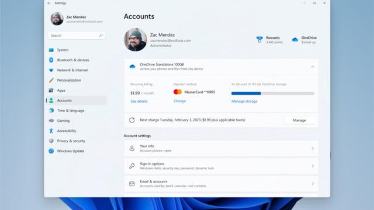Click the Account settings heading
The height and width of the screenshot is (210, 374).
click(137, 136)
